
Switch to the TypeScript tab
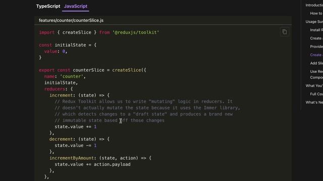(48, 6)
